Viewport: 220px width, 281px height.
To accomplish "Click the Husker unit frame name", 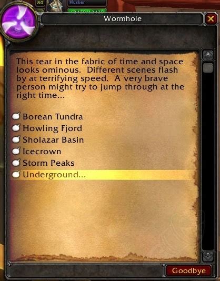I will pyautogui.click(x=77, y=2).
